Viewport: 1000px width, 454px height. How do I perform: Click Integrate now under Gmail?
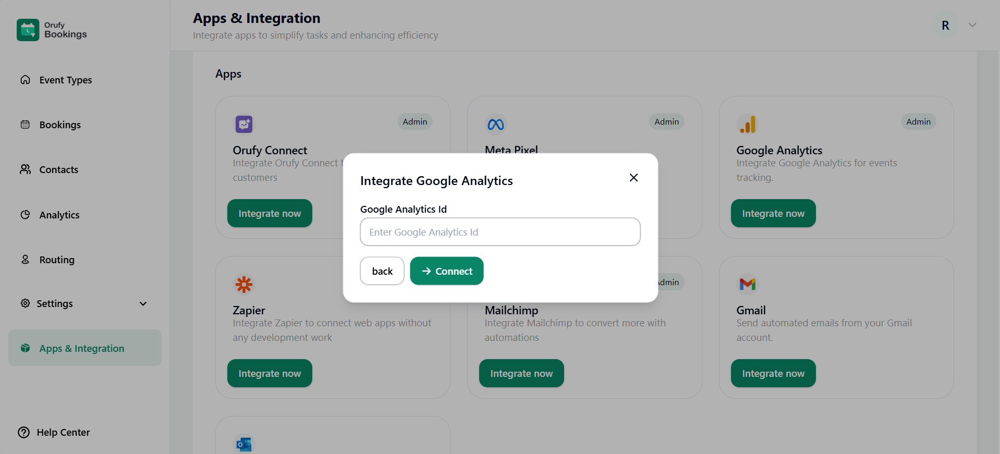tap(773, 374)
